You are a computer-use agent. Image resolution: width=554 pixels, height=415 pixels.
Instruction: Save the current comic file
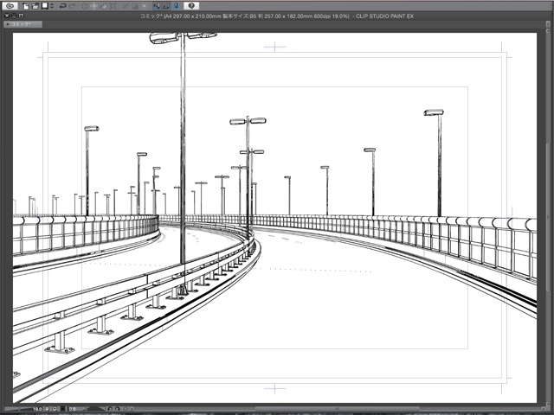click(x=45, y=6)
